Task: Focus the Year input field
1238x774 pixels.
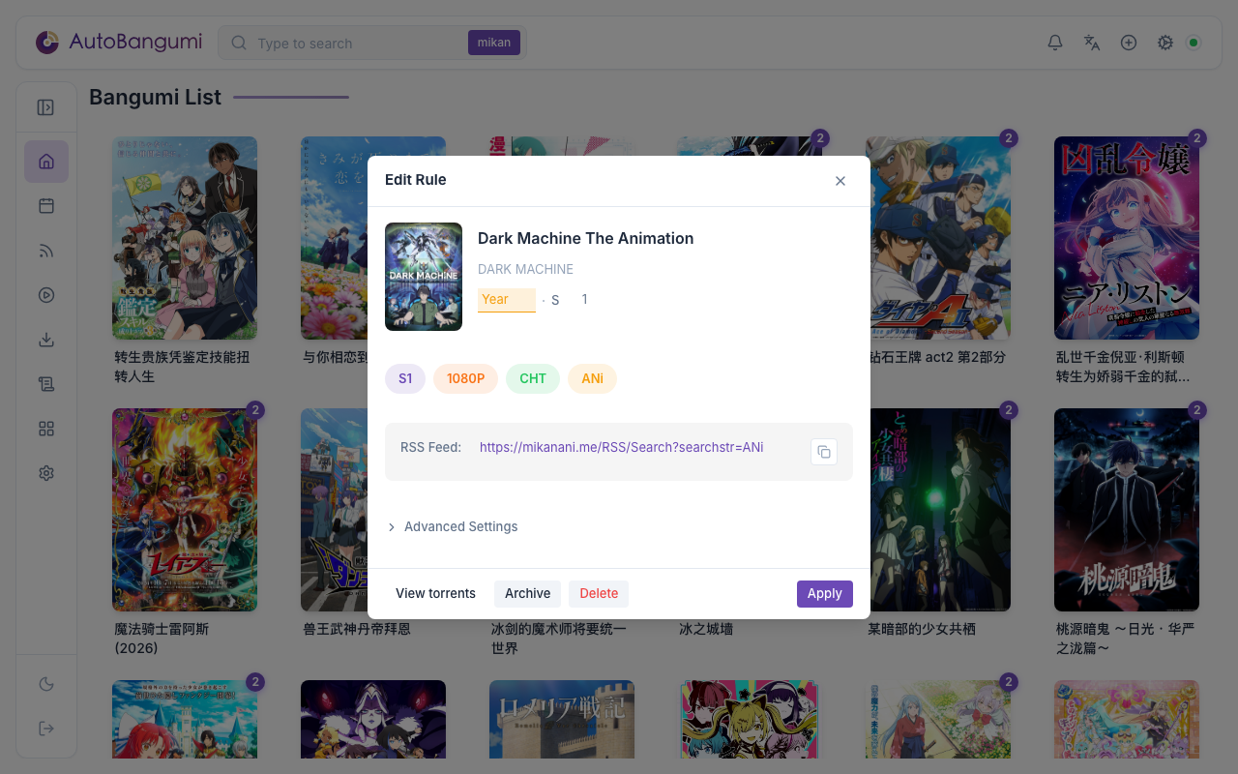Action: tap(507, 300)
